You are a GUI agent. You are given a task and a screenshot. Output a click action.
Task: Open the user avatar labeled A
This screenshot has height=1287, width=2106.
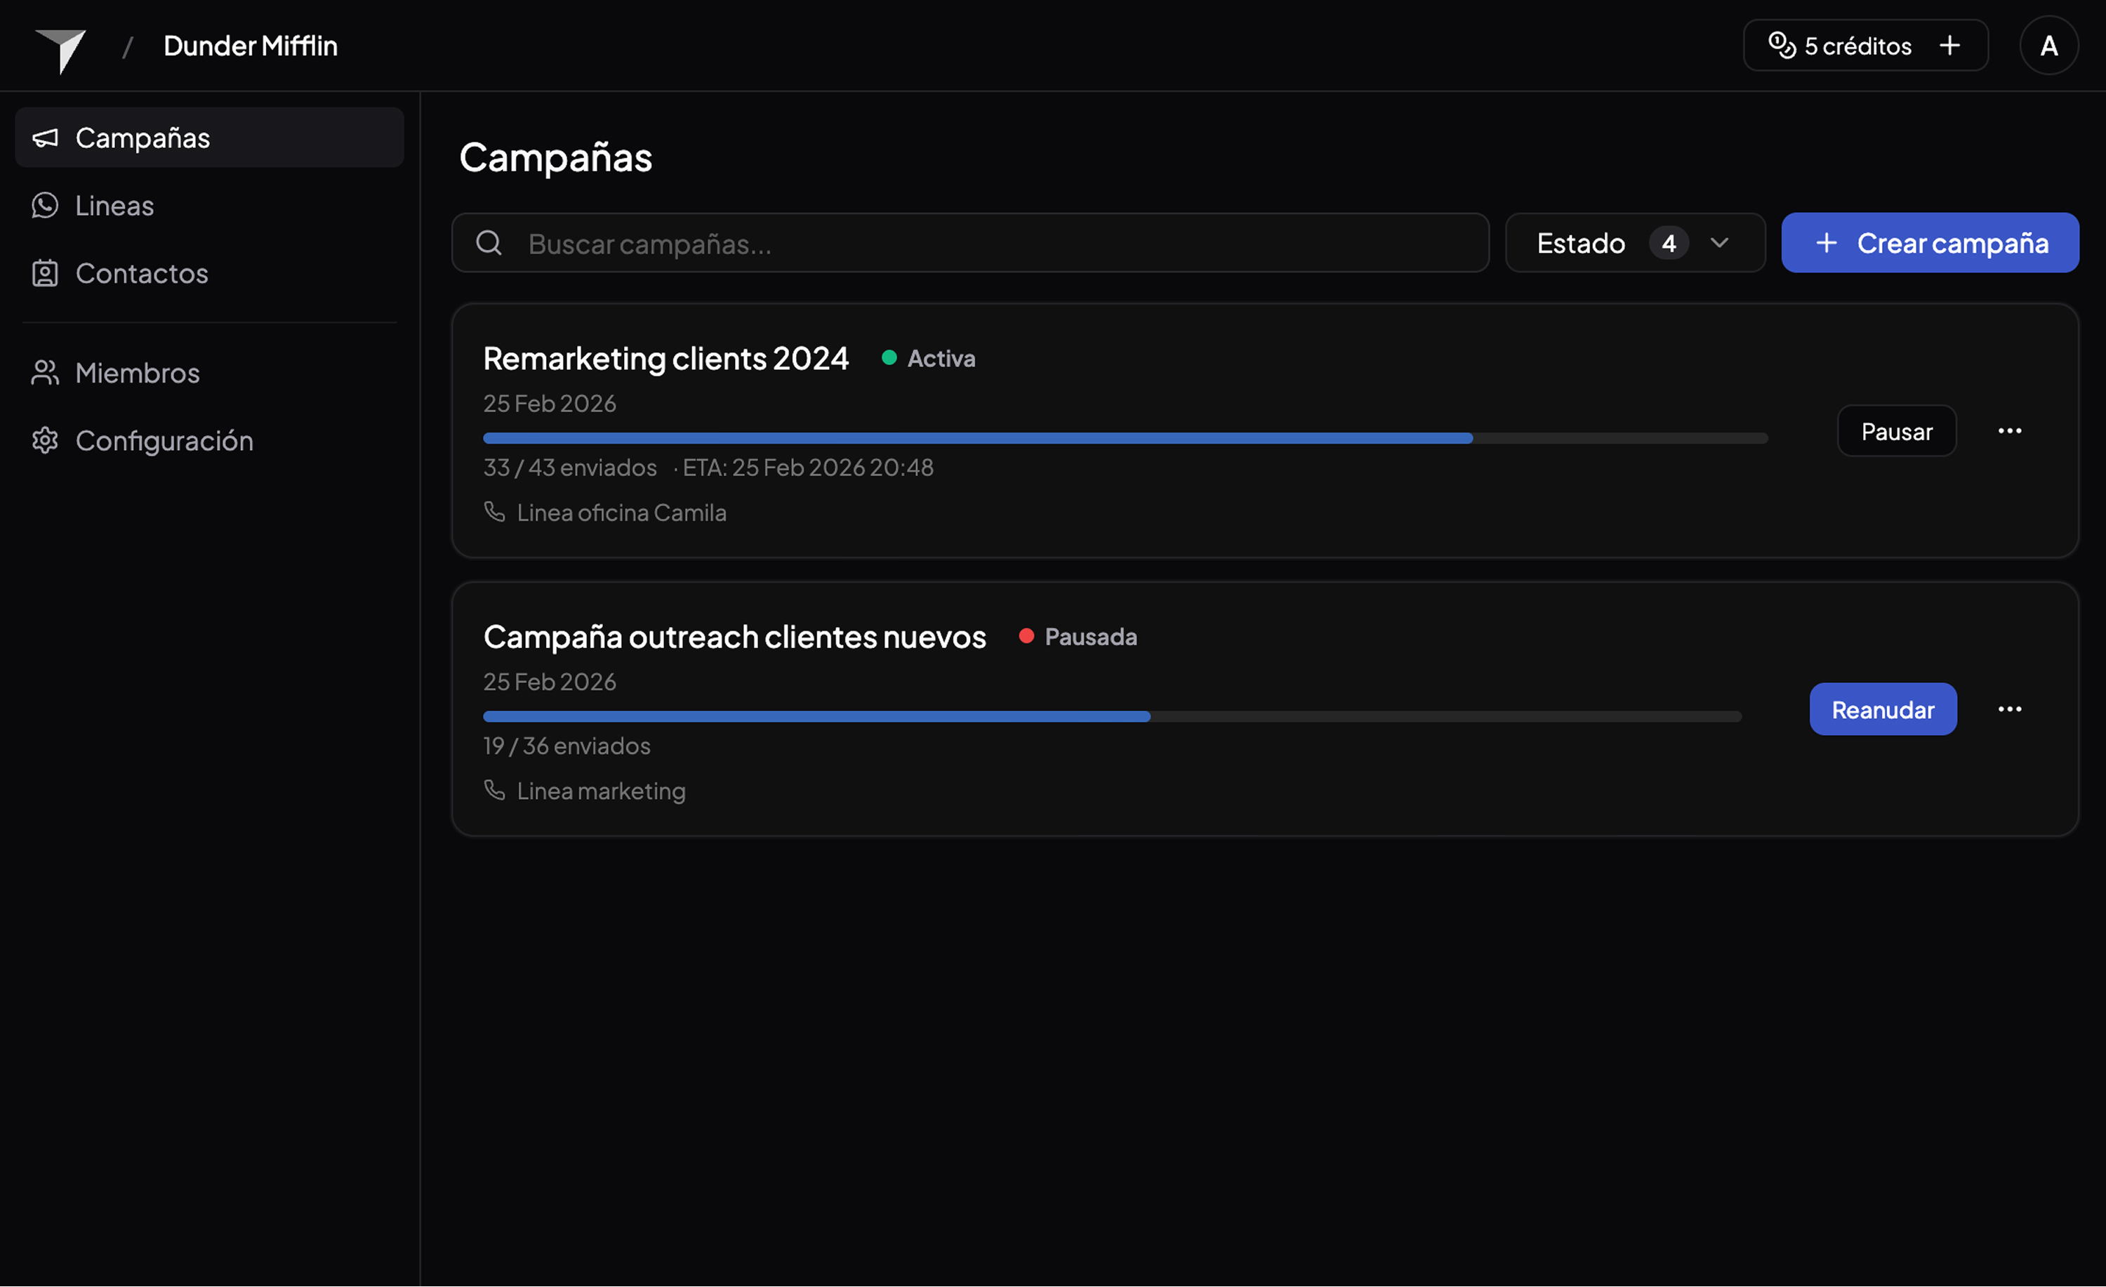tap(2048, 46)
